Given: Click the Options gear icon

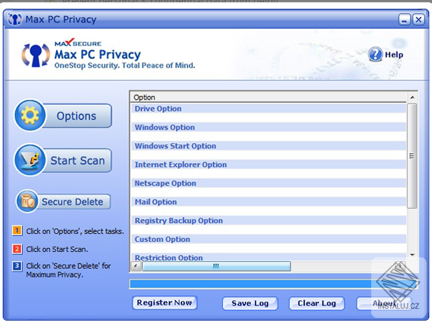Looking at the screenshot, I should point(30,116).
